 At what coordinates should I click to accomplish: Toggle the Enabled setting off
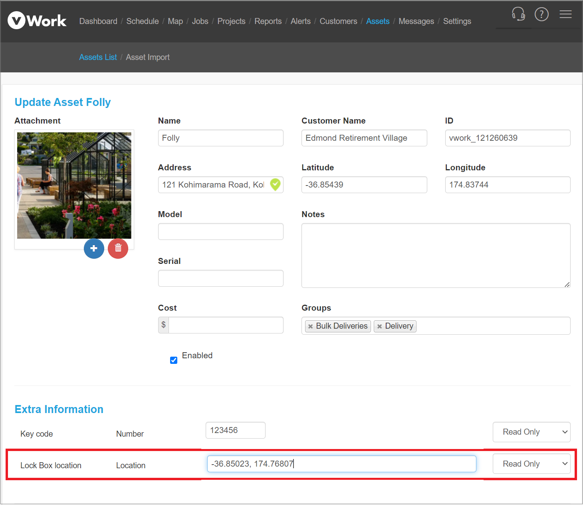tap(173, 360)
